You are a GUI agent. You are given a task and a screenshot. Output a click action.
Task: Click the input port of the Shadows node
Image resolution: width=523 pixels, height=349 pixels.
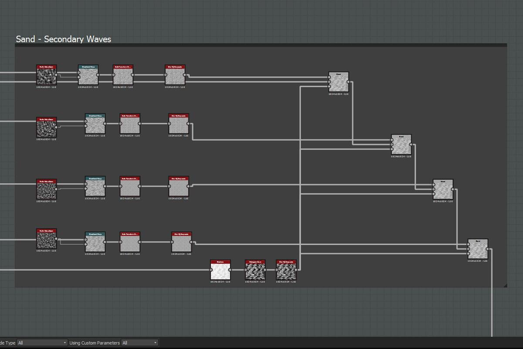(x=211, y=270)
